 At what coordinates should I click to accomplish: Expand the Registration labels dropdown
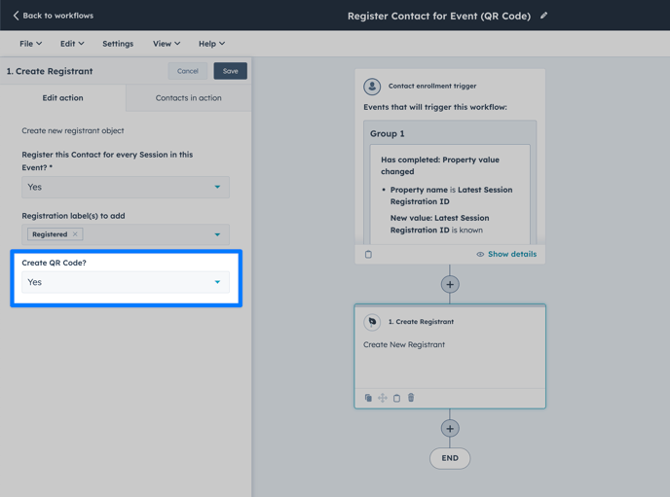(x=217, y=234)
